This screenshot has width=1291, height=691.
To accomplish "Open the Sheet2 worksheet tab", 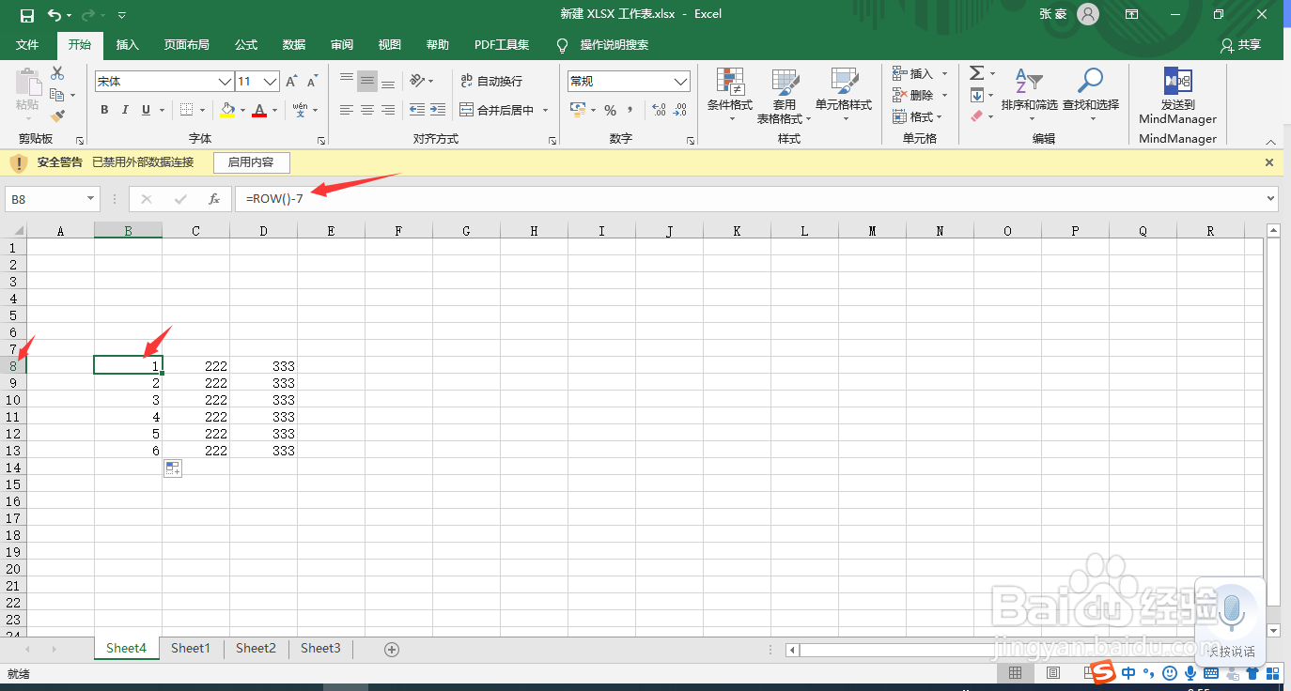I will 256,648.
